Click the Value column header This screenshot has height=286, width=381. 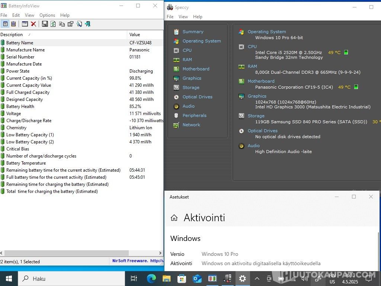pyautogui.click(x=145, y=35)
